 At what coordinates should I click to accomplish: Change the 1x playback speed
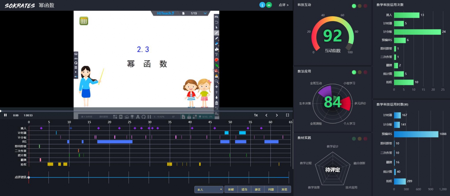point(256,115)
